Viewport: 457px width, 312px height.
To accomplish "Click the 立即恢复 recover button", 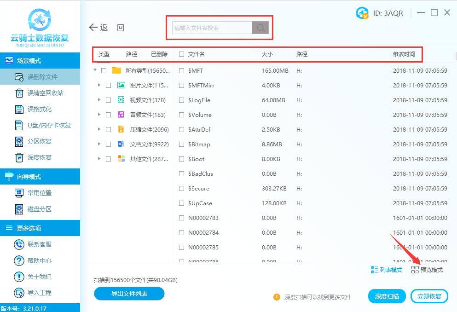I will click(x=429, y=296).
